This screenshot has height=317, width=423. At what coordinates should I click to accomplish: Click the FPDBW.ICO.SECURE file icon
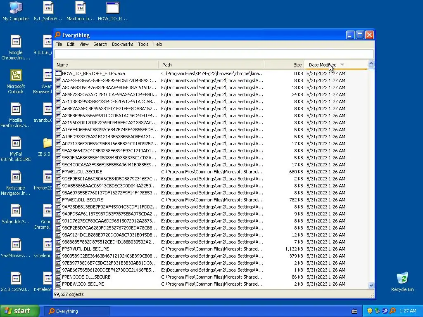(x=58, y=284)
